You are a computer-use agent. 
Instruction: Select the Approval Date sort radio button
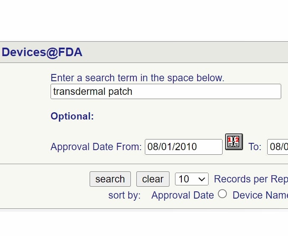click(x=222, y=194)
